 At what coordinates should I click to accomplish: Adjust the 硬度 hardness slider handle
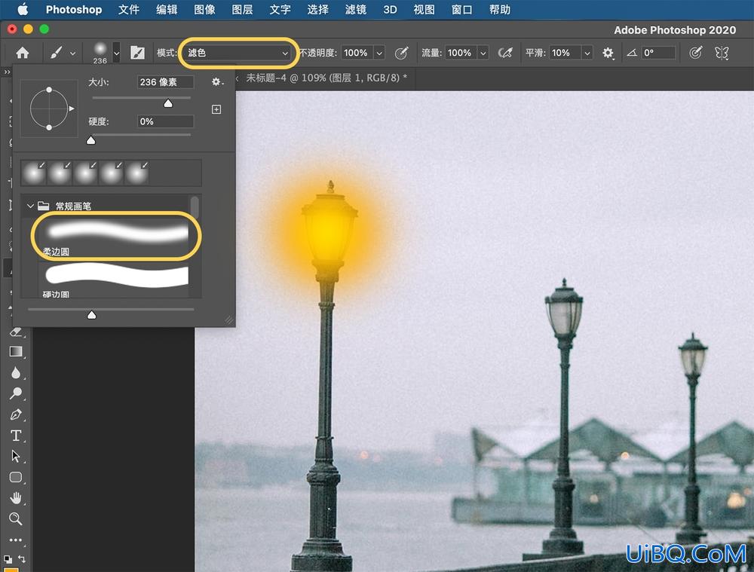[x=91, y=140]
